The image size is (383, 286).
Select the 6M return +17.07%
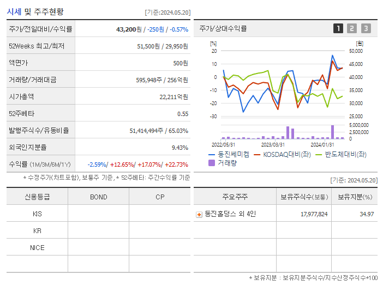(149, 165)
